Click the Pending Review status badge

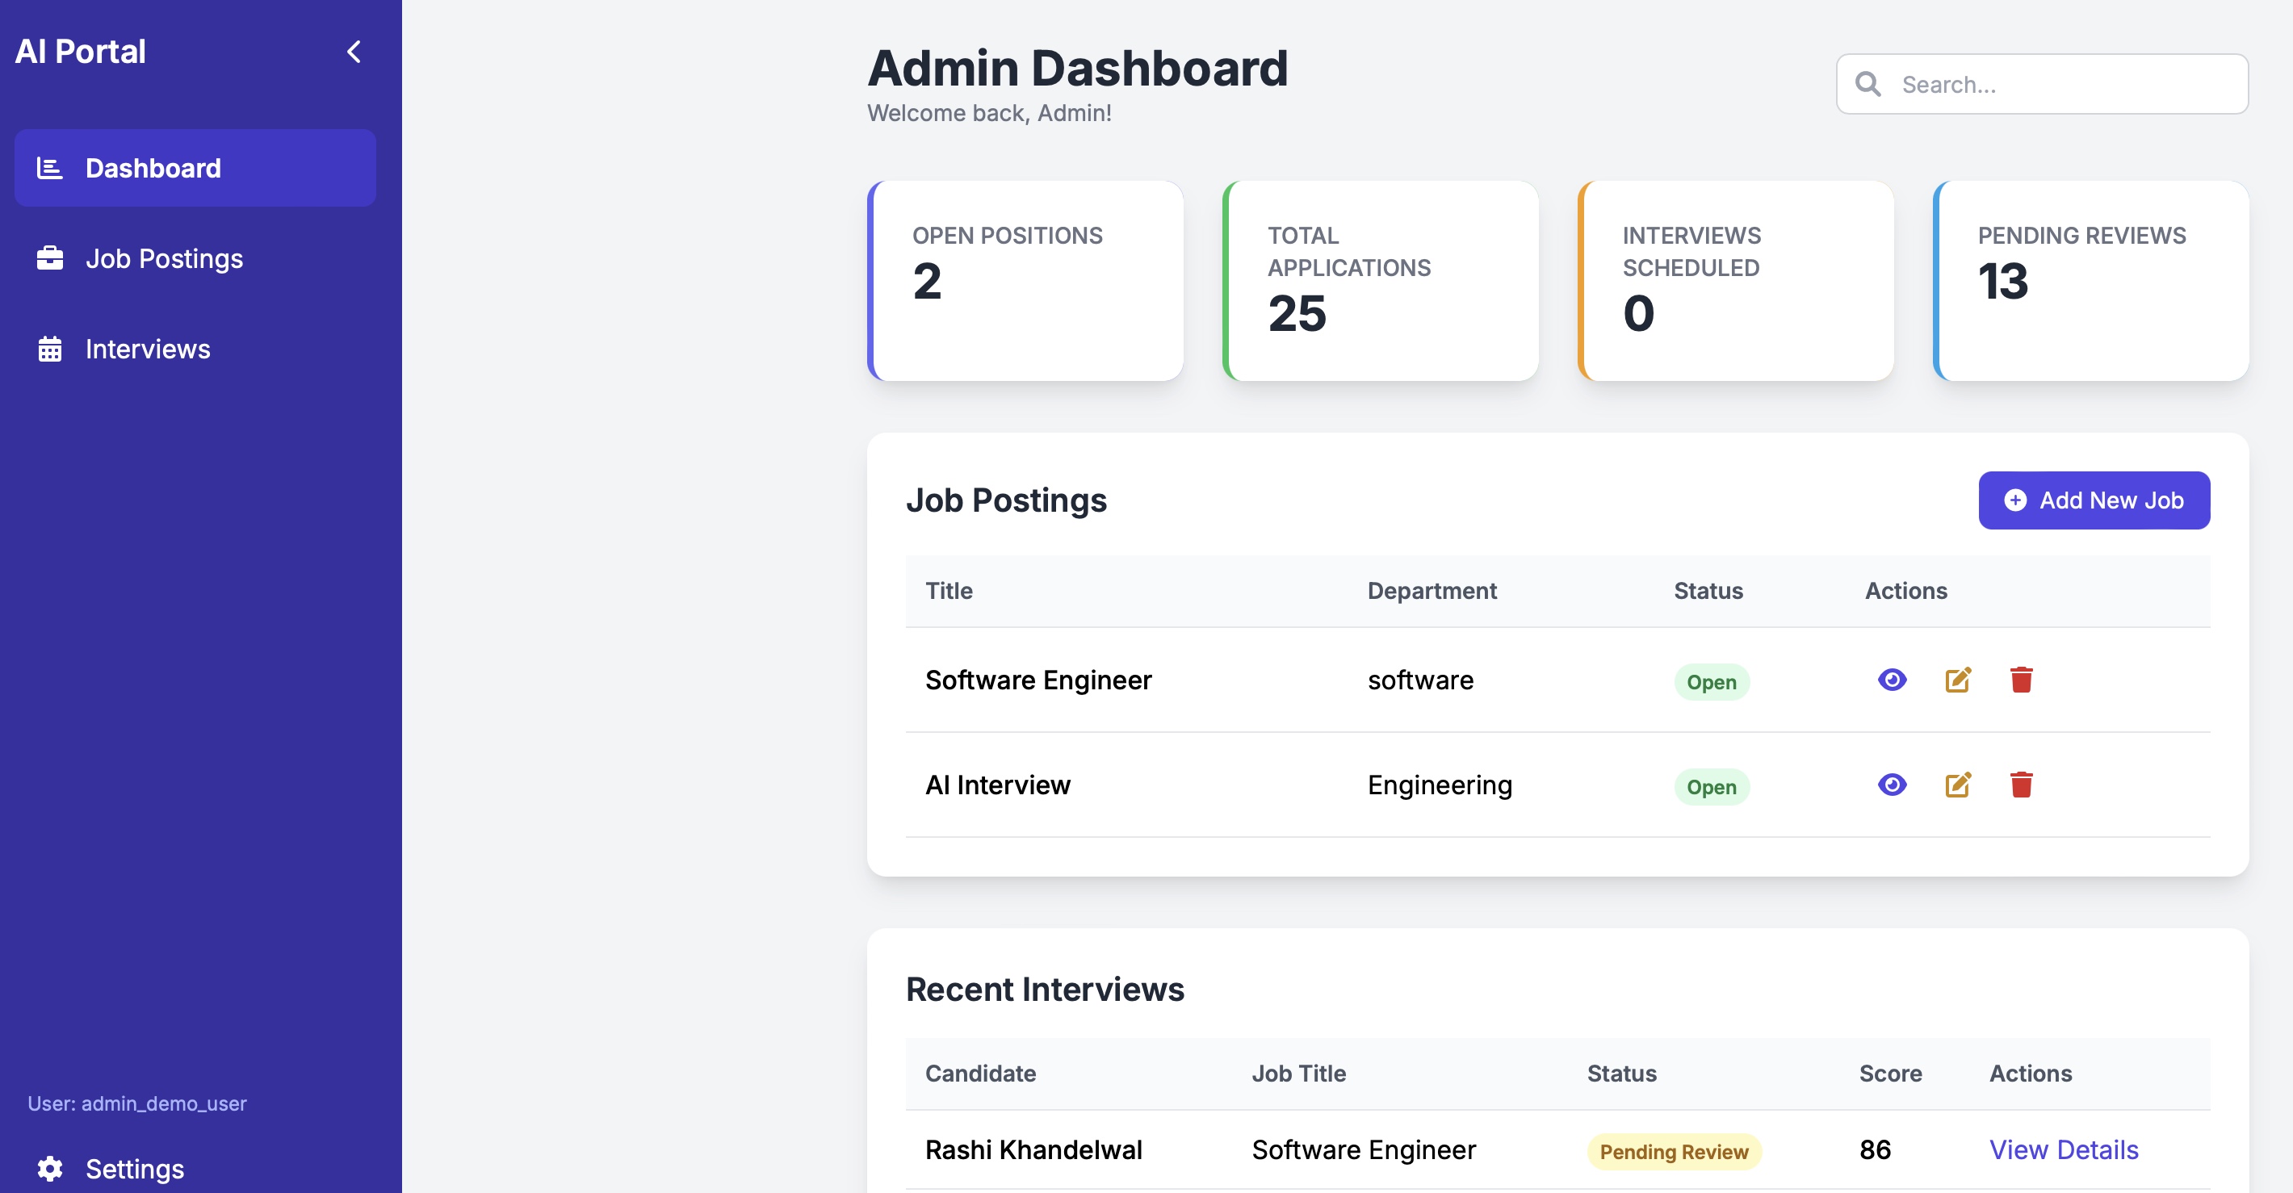(1674, 1150)
